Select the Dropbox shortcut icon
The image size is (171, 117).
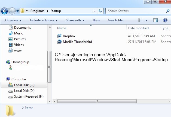(x=59, y=36)
